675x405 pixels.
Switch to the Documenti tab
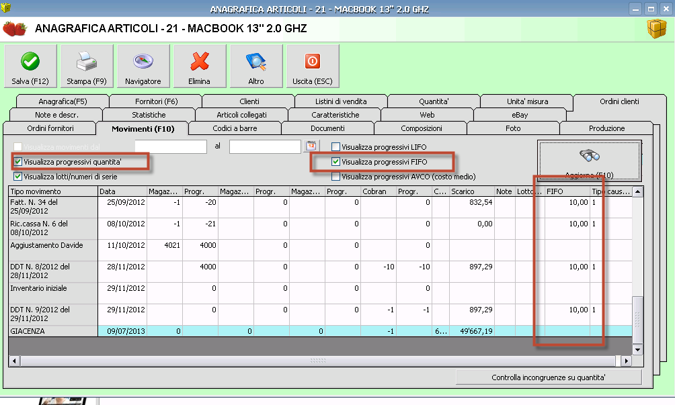coord(327,128)
